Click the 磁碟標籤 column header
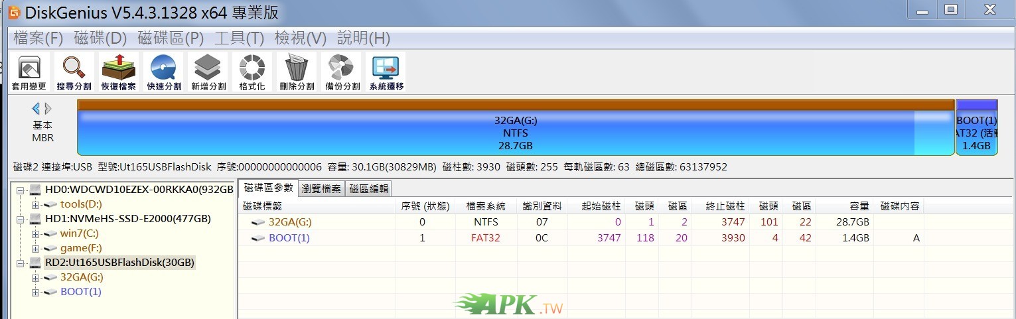 pos(317,206)
